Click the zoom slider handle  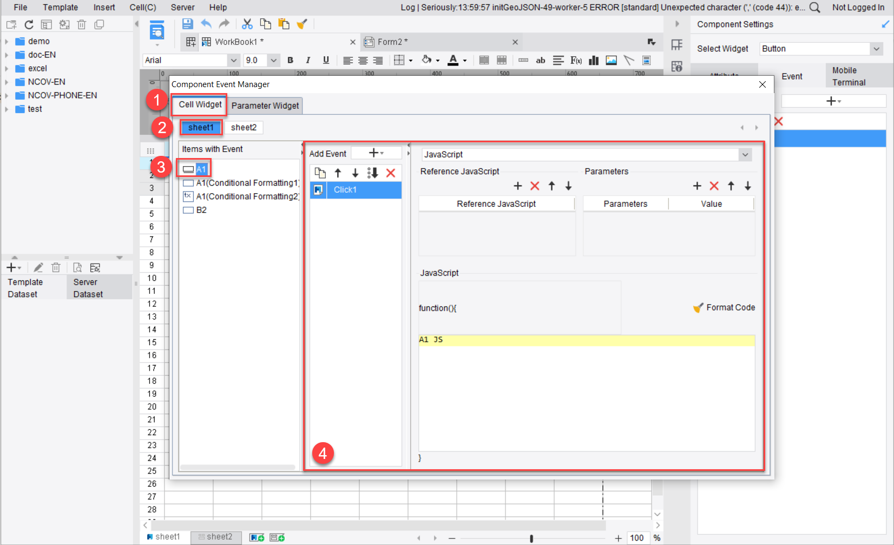[531, 538]
